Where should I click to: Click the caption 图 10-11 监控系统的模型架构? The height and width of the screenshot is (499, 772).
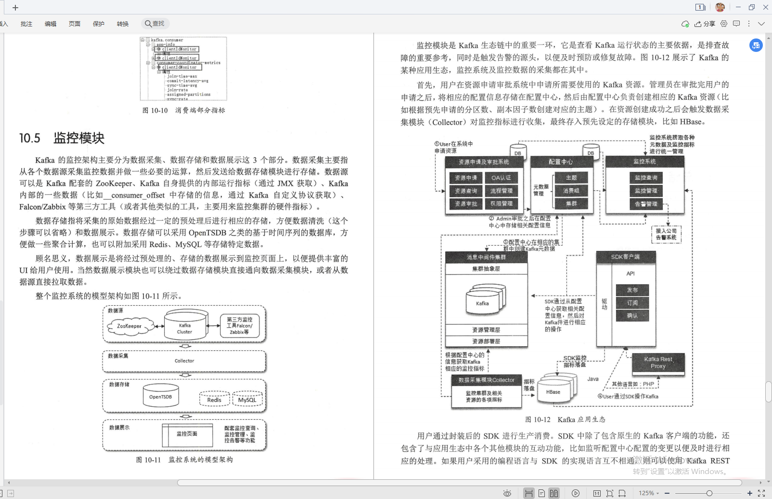click(x=184, y=460)
